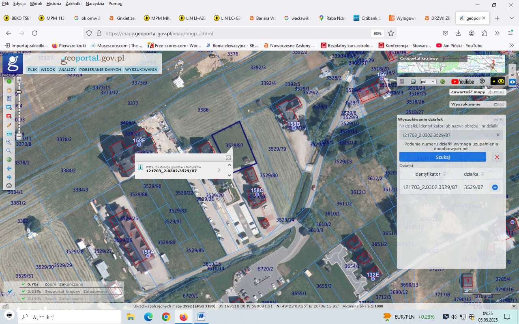Click the green info identify tool
519x324 pixels.
click(x=9, y=81)
